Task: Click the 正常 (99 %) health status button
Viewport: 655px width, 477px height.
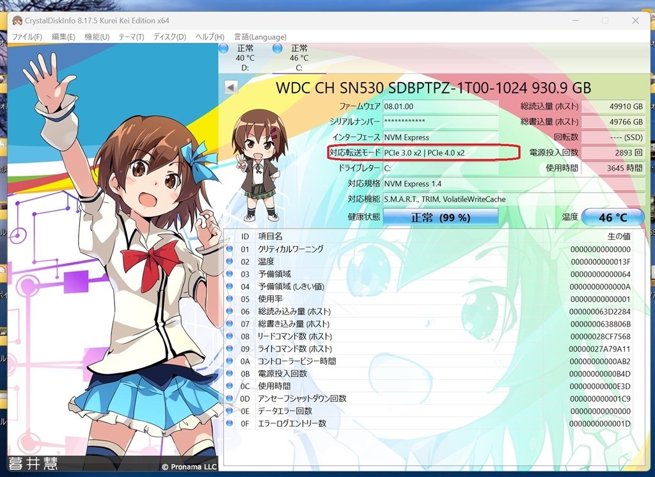Action: click(x=441, y=218)
